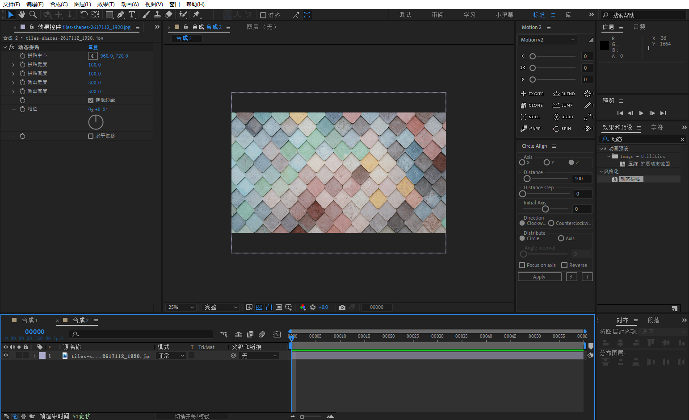Click the effects search field containing 动态
The width and height of the screenshot is (689, 420).
642,139
